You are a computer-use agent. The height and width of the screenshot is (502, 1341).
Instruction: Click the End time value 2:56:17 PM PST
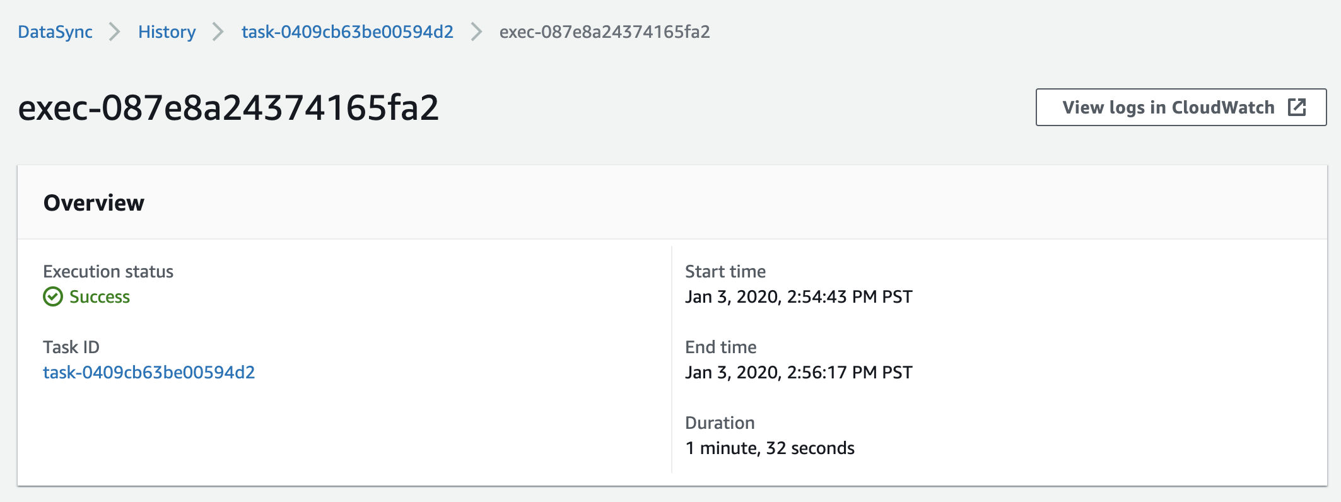[x=799, y=372]
